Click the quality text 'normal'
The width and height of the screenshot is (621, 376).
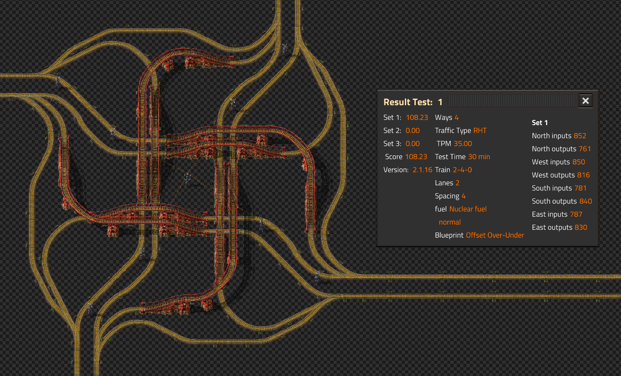pyautogui.click(x=450, y=222)
